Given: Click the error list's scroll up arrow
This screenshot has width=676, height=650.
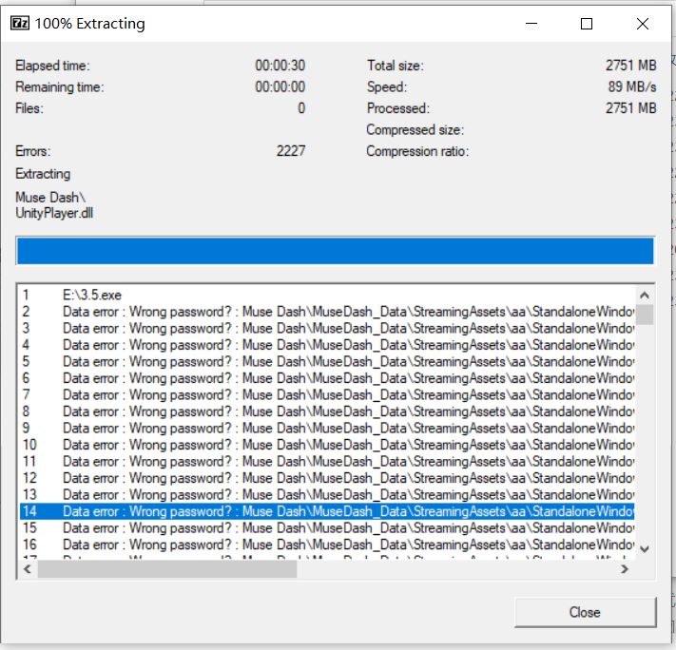Looking at the screenshot, I should coord(645,295).
